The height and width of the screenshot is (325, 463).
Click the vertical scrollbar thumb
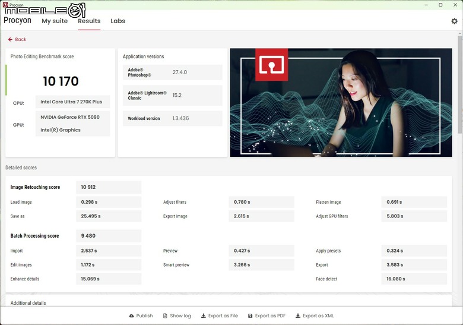(460, 84)
